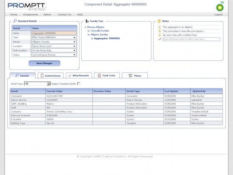233x175 pixels.
Task: Select the Details tab
Action: click(x=22, y=75)
